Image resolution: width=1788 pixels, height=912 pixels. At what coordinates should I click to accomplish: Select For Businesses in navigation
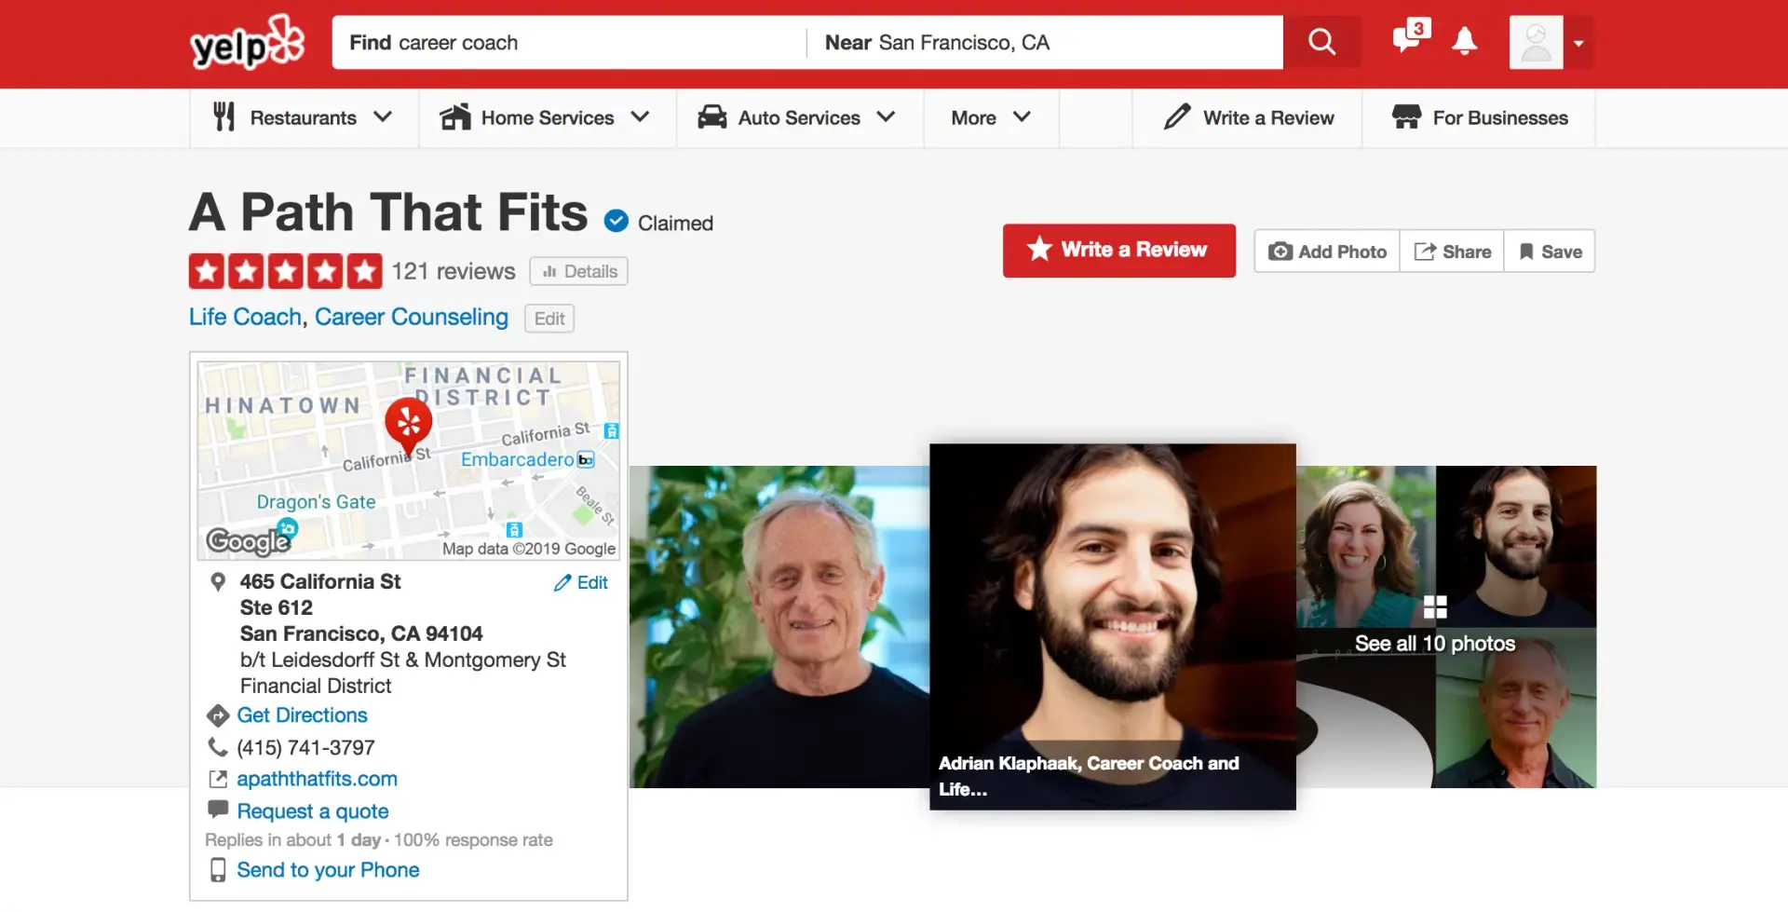(1480, 118)
